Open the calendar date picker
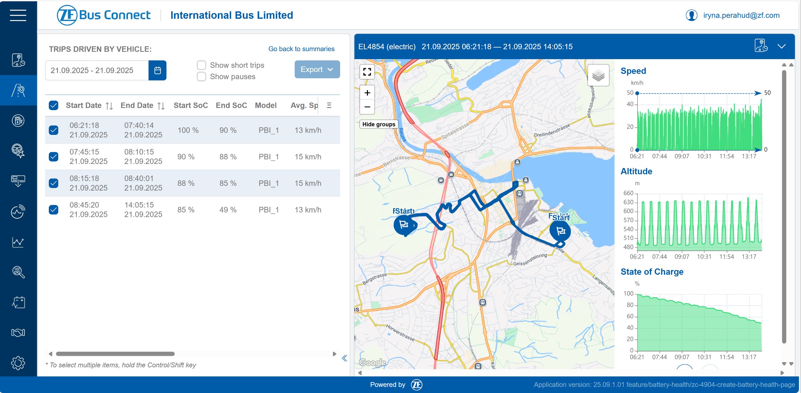The width and height of the screenshot is (801, 393). pyautogui.click(x=157, y=70)
